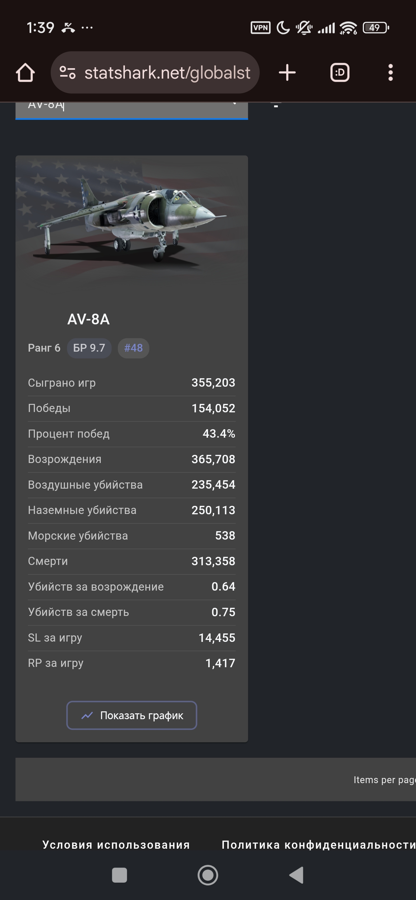Viewport: 416px width, 900px height.
Task: Tap the chart icon on Показать график
Action: (x=87, y=715)
